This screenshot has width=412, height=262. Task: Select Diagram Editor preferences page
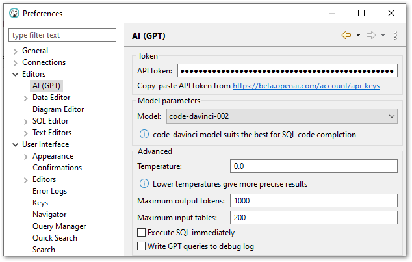point(58,109)
